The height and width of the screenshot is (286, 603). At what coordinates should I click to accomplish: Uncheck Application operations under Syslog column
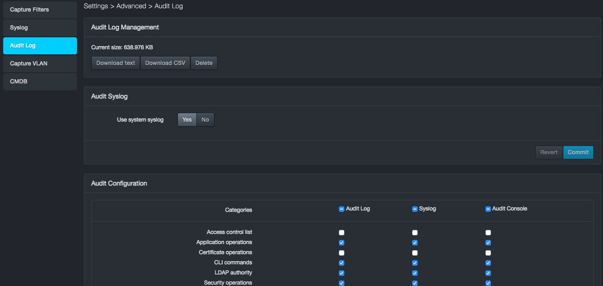point(415,243)
